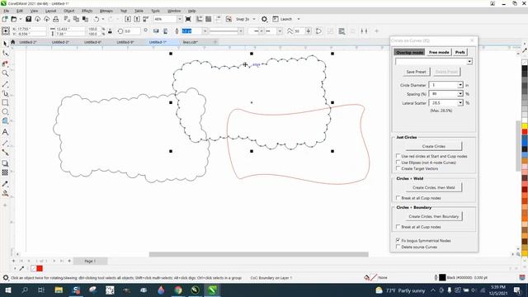Open the Spacing (%) dropdown

click(460, 93)
